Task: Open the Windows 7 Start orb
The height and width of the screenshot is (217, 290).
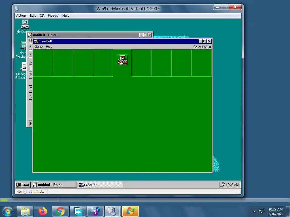Action: tap(8, 211)
